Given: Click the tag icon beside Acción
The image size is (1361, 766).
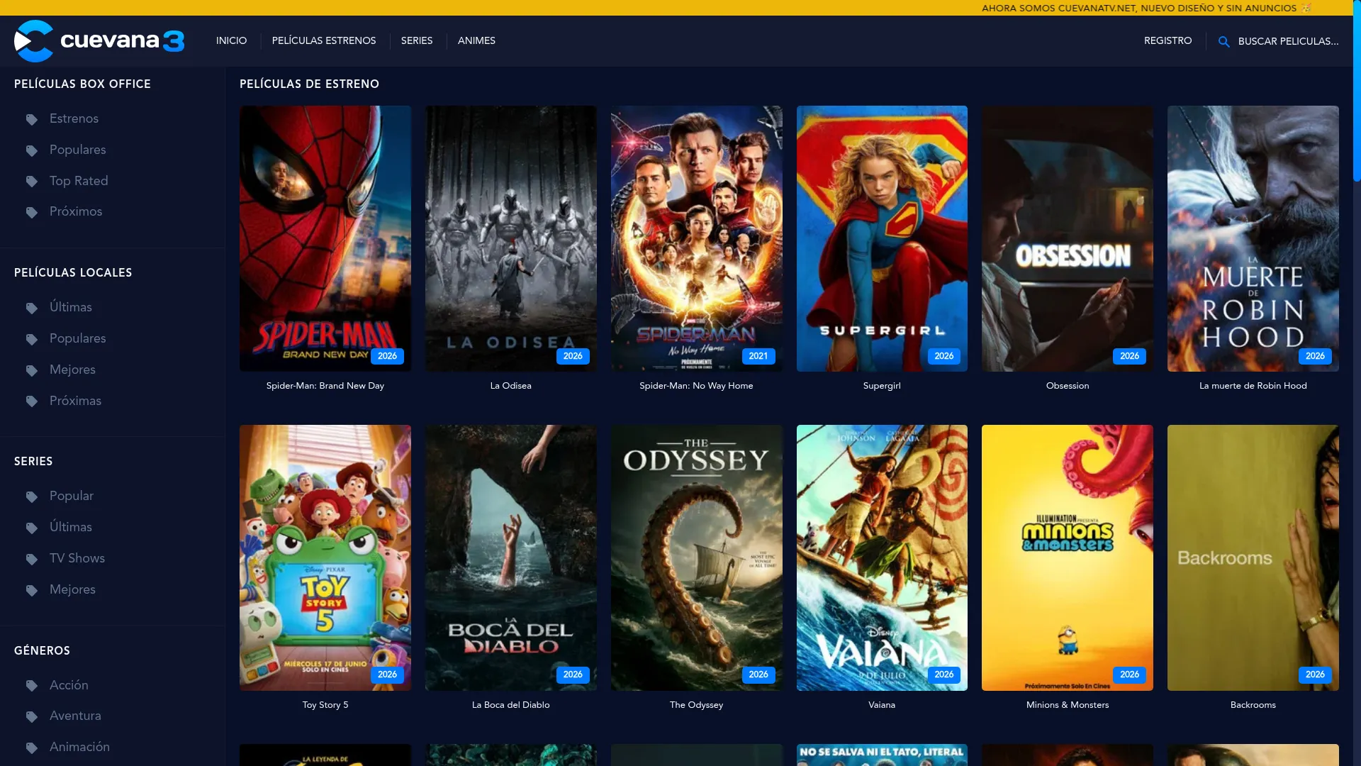Looking at the screenshot, I should click(32, 686).
